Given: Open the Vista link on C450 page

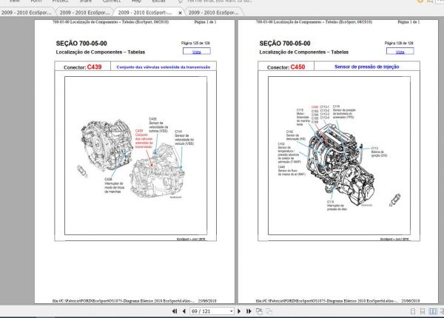Looking at the screenshot, I should 400,52.
